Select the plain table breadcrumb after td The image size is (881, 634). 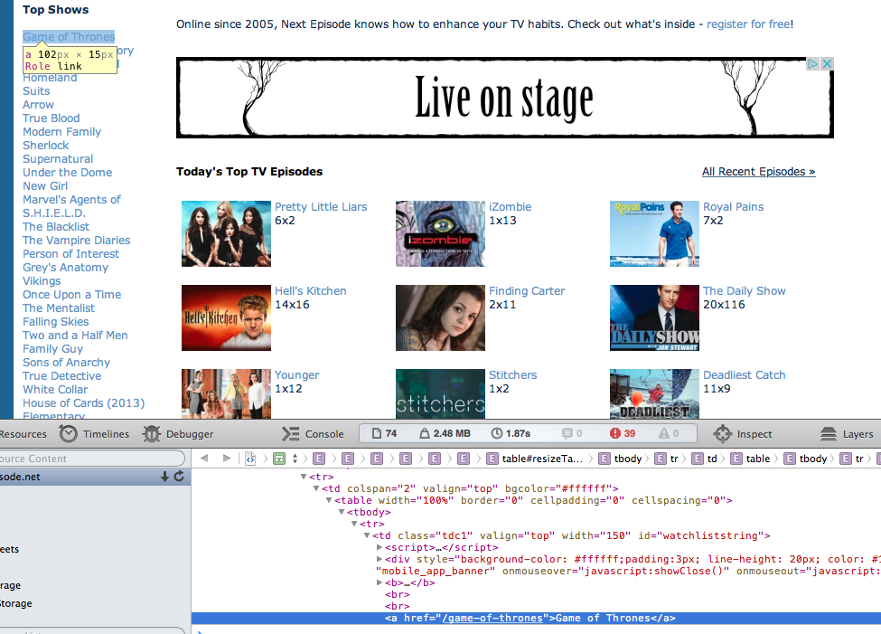(751, 459)
